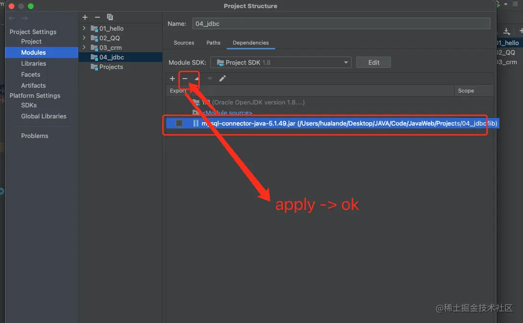523x323 pixels.
Task: Select the 03_crm module
Action: point(110,47)
